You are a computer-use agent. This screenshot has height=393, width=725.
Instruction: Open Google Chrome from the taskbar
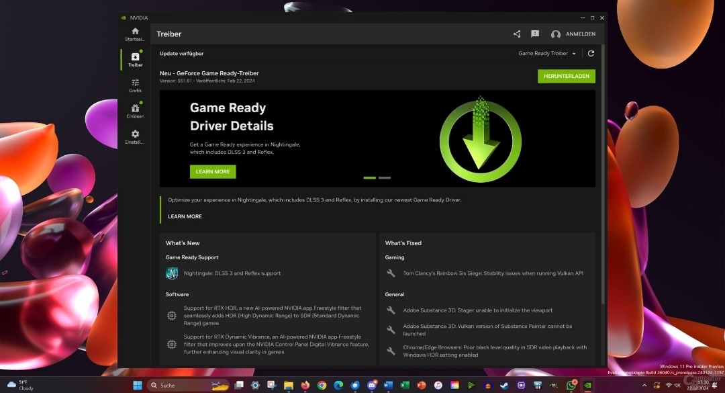pos(322,385)
